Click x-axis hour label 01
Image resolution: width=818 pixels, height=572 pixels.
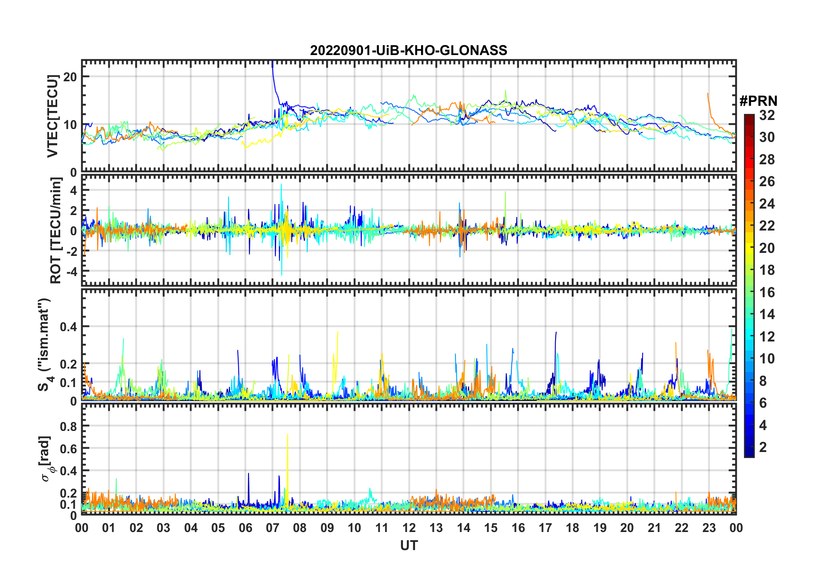click(x=109, y=528)
